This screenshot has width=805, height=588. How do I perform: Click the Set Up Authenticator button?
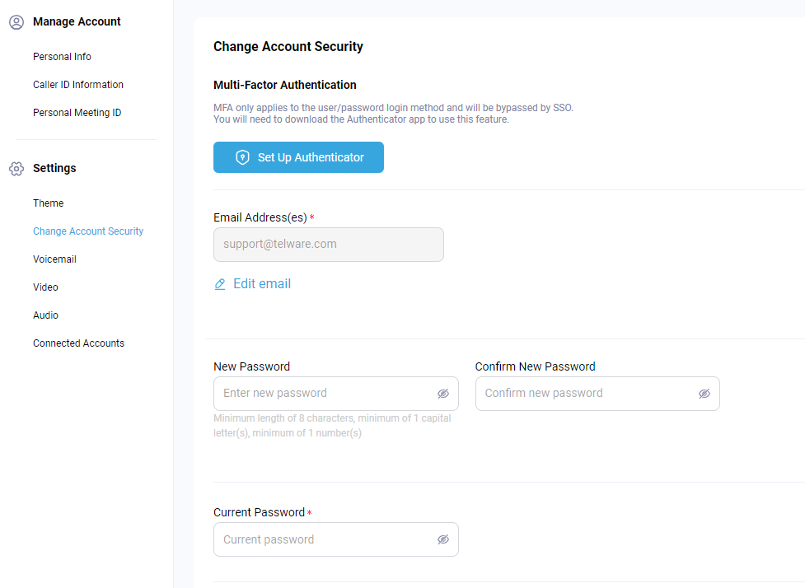(298, 157)
